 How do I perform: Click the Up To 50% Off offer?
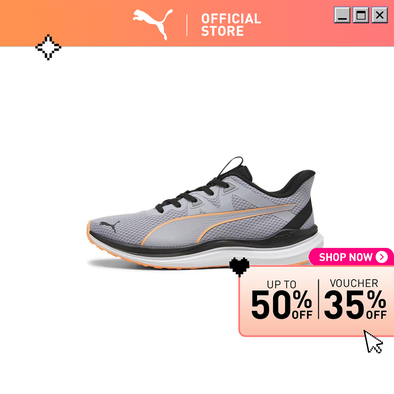[282, 299]
